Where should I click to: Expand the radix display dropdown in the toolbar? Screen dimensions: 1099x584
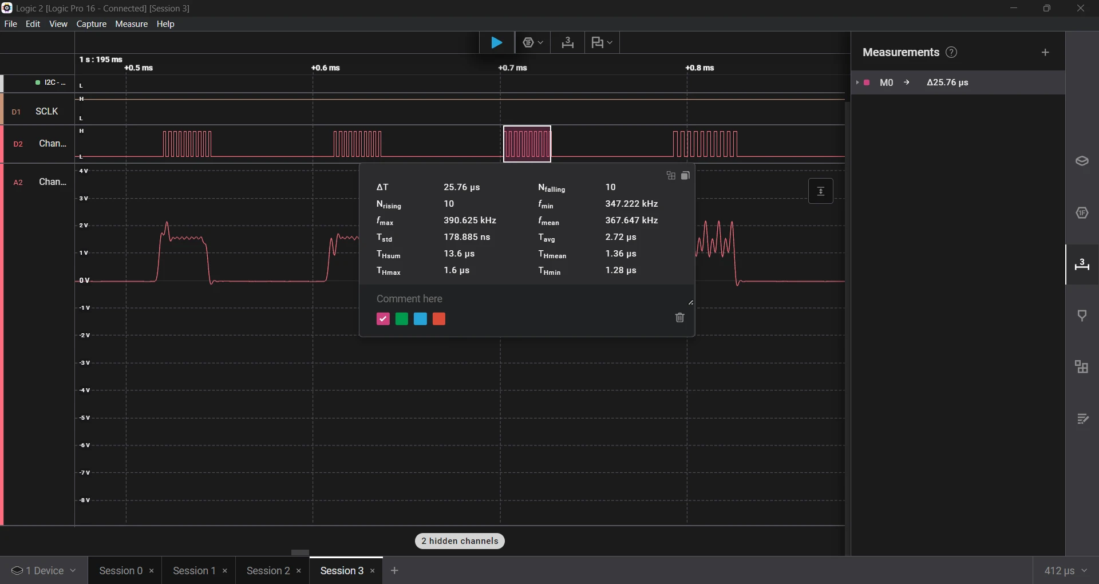[x=533, y=42]
